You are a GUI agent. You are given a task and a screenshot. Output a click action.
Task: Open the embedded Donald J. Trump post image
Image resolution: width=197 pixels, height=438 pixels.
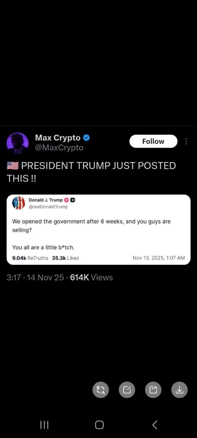98,230
